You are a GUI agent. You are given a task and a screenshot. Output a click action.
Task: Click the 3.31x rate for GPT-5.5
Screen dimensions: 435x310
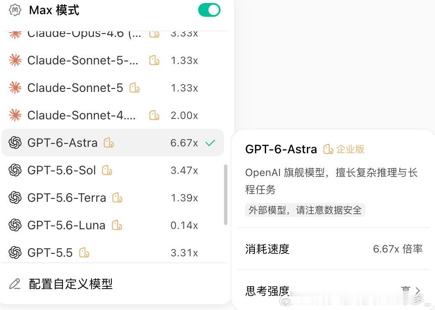[x=184, y=252]
